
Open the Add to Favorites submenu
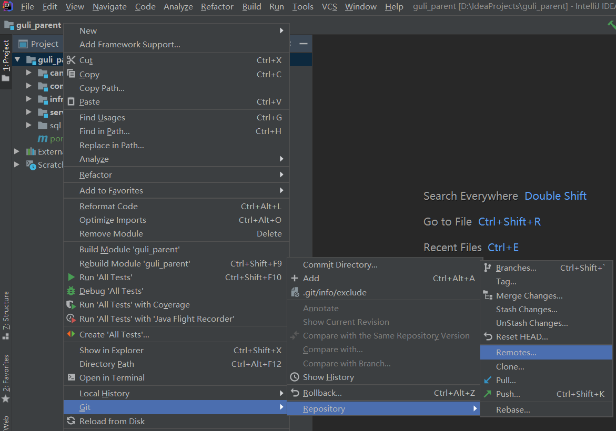[x=176, y=190]
